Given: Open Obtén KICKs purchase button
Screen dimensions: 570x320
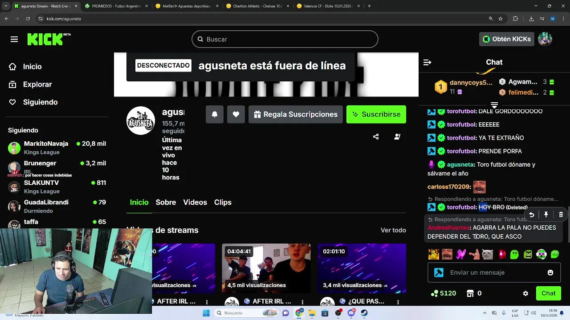Looking at the screenshot, I should pyautogui.click(x=507, y=39).
